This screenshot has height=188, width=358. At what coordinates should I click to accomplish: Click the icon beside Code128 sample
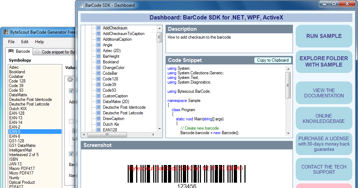tap(98, 79)
